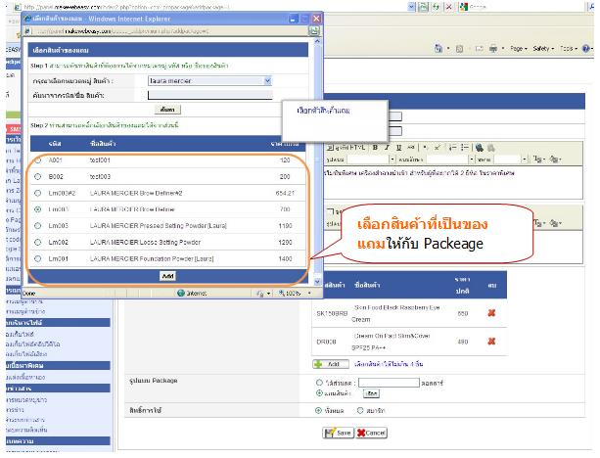Click the IE home toolbar icon
This screenshot has width=600, height=458.
[438, 49]
